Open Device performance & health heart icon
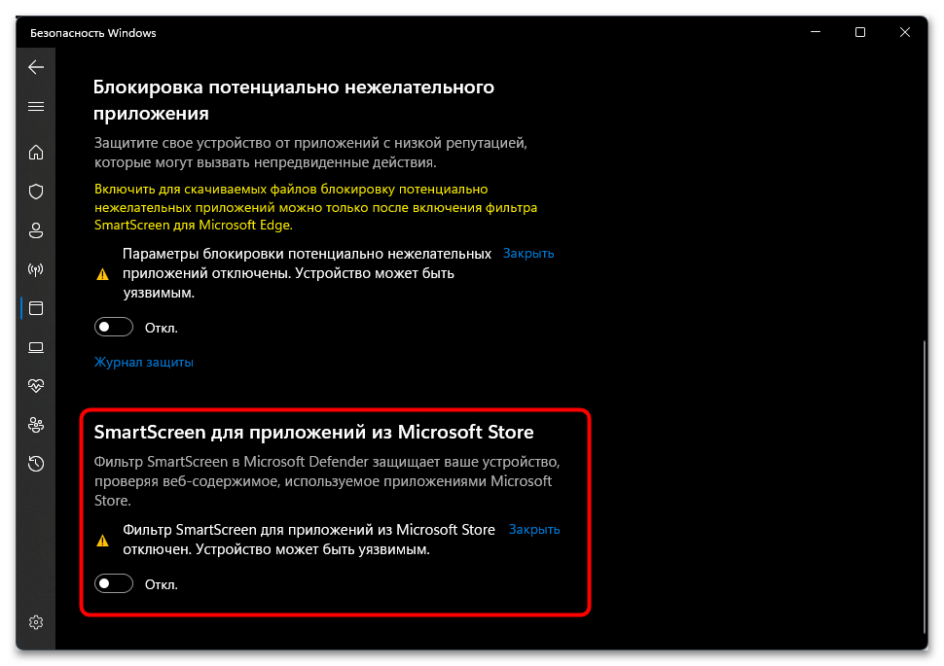This screenshot has width=944, height=666. [x=36, y=386]
